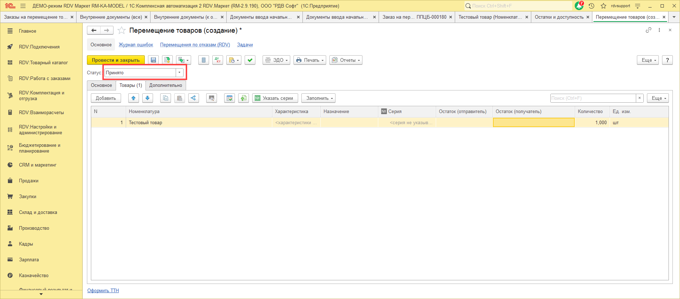Open the Казначейство section
Image resolution: width=680 pixels, height=299 pixels.
[x=34, y=275]
